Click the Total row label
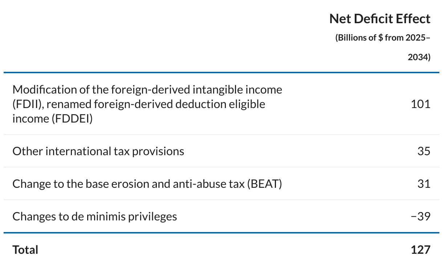 [25, 250]
